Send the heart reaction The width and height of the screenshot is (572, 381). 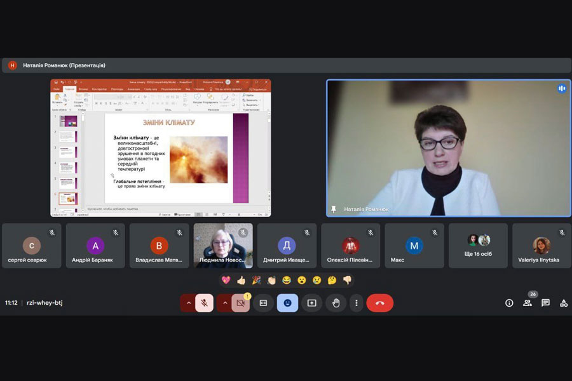pos(226,280)
